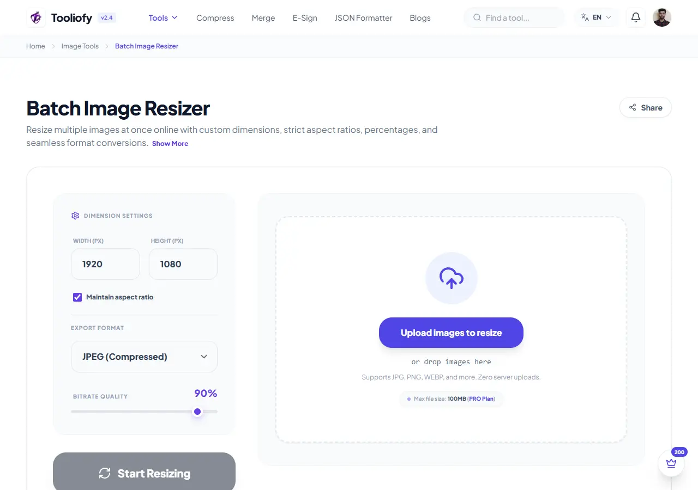Screen dimensions: 698x490
Task: Click the Share button
Action: click(646, 107)
